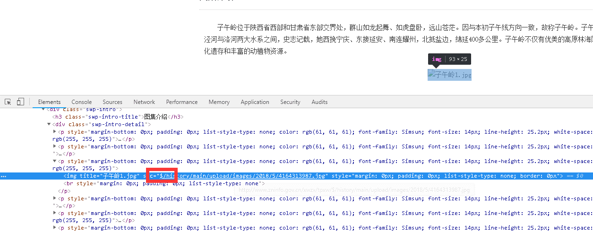Click the broken 子午岭1.jpg image on page
The image size is (593, 232).
tap(449, 75)
